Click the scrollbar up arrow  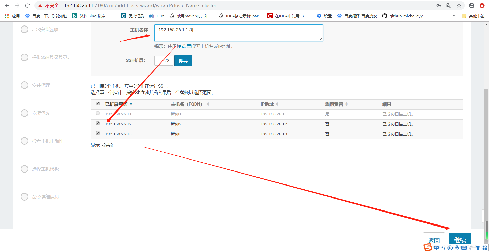coord(486,25)
